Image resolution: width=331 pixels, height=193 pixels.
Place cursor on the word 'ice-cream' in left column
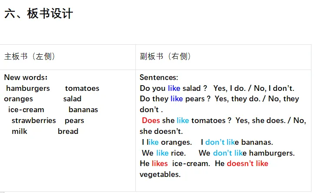26,110
